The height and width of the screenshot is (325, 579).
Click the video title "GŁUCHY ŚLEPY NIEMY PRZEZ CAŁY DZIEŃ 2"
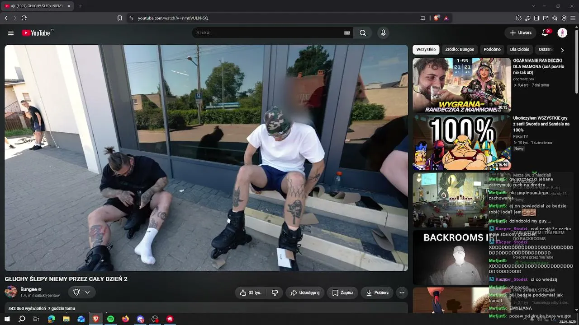[66, 279]
